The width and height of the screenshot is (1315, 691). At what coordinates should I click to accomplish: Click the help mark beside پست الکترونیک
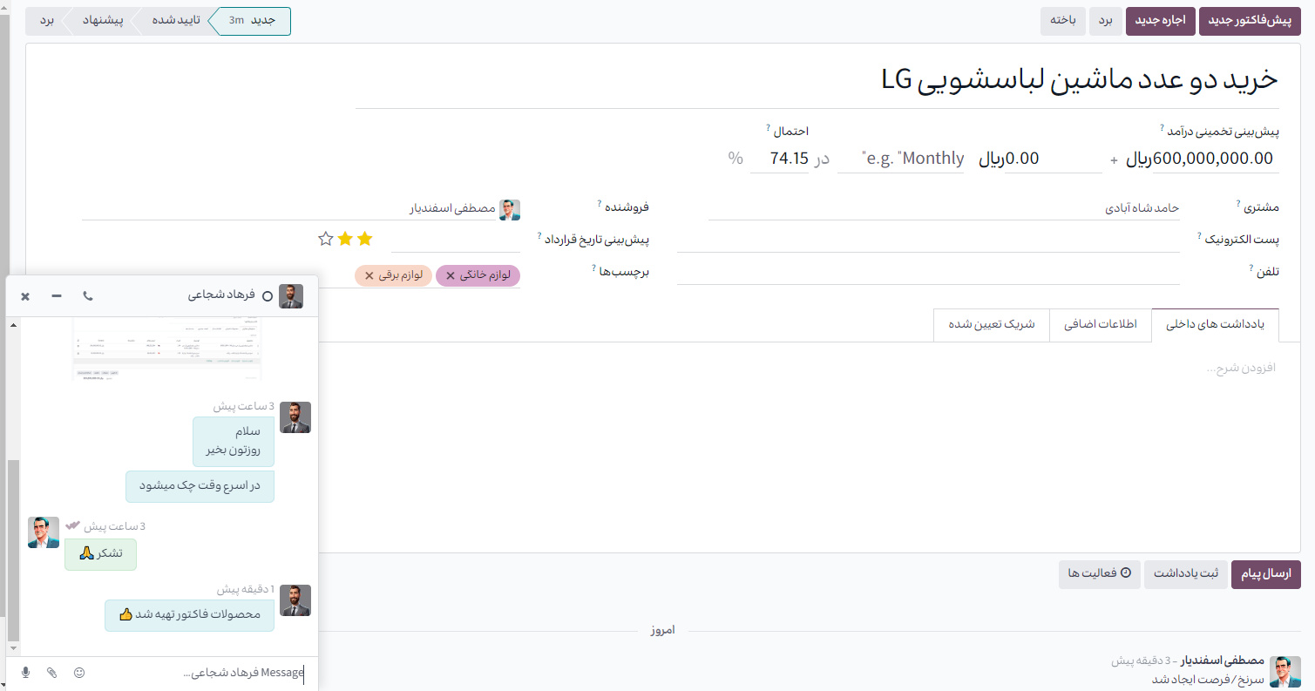pos(1200,235)
